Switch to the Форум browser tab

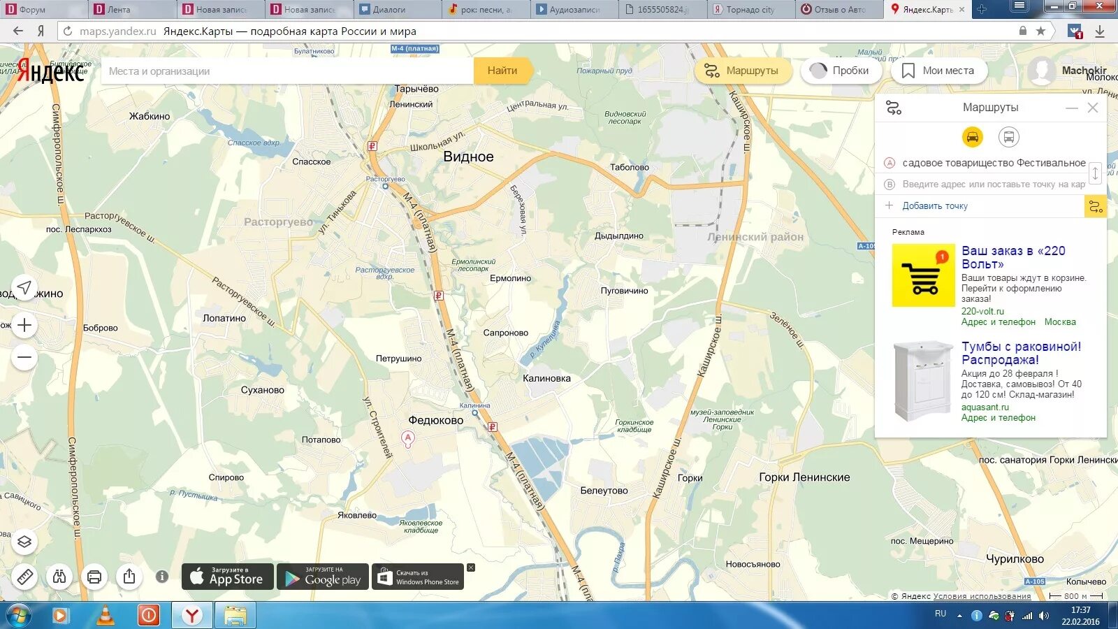click(x=44, y=10)
